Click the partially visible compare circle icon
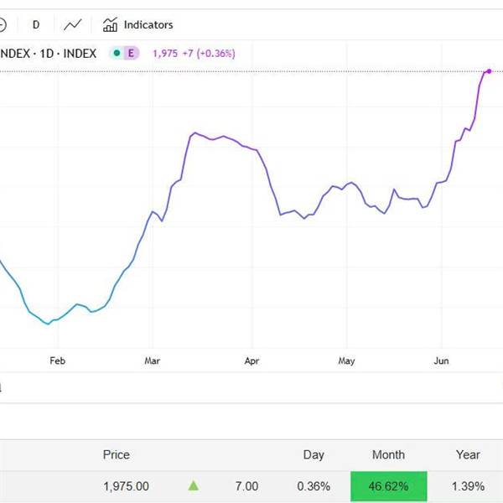 pyautogui.click(x=3, y=25)
